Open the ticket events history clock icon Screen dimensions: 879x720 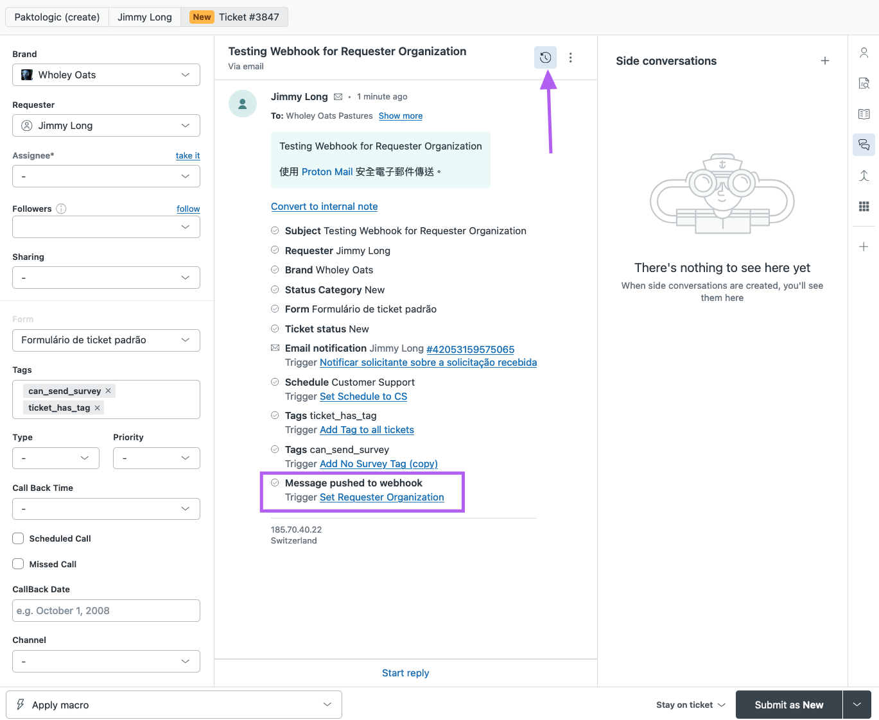click(545, 57)
